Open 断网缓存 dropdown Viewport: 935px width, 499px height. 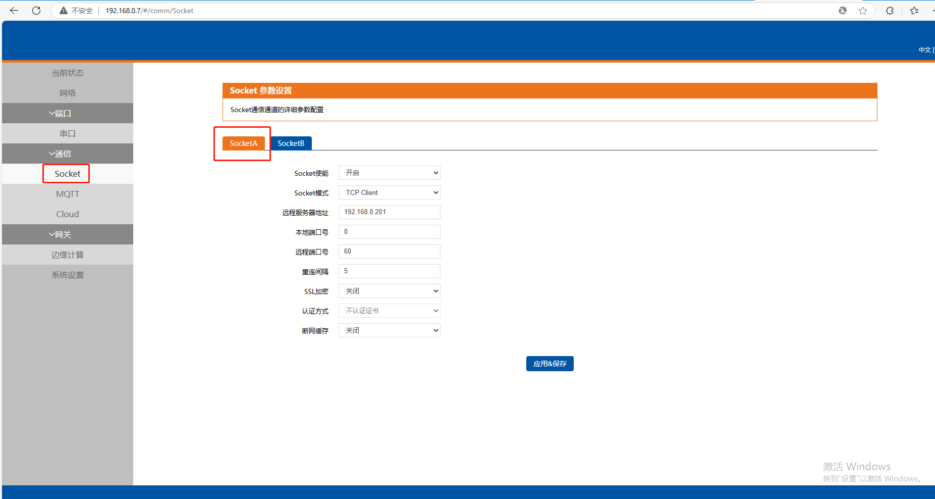coord(390,330)
